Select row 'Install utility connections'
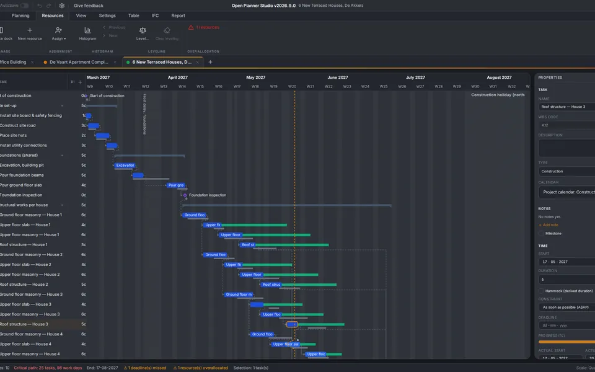This screenshot has height=372, width=595. point(43,145)
